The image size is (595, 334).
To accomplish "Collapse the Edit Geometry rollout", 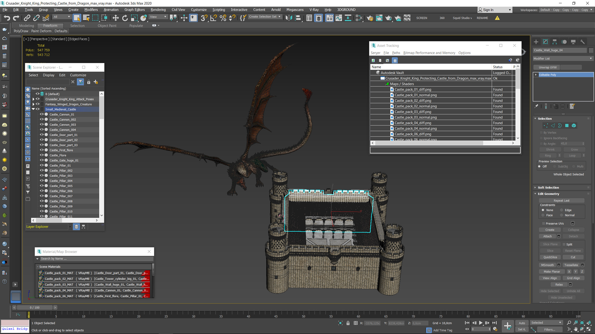I will tap(548, 194).
